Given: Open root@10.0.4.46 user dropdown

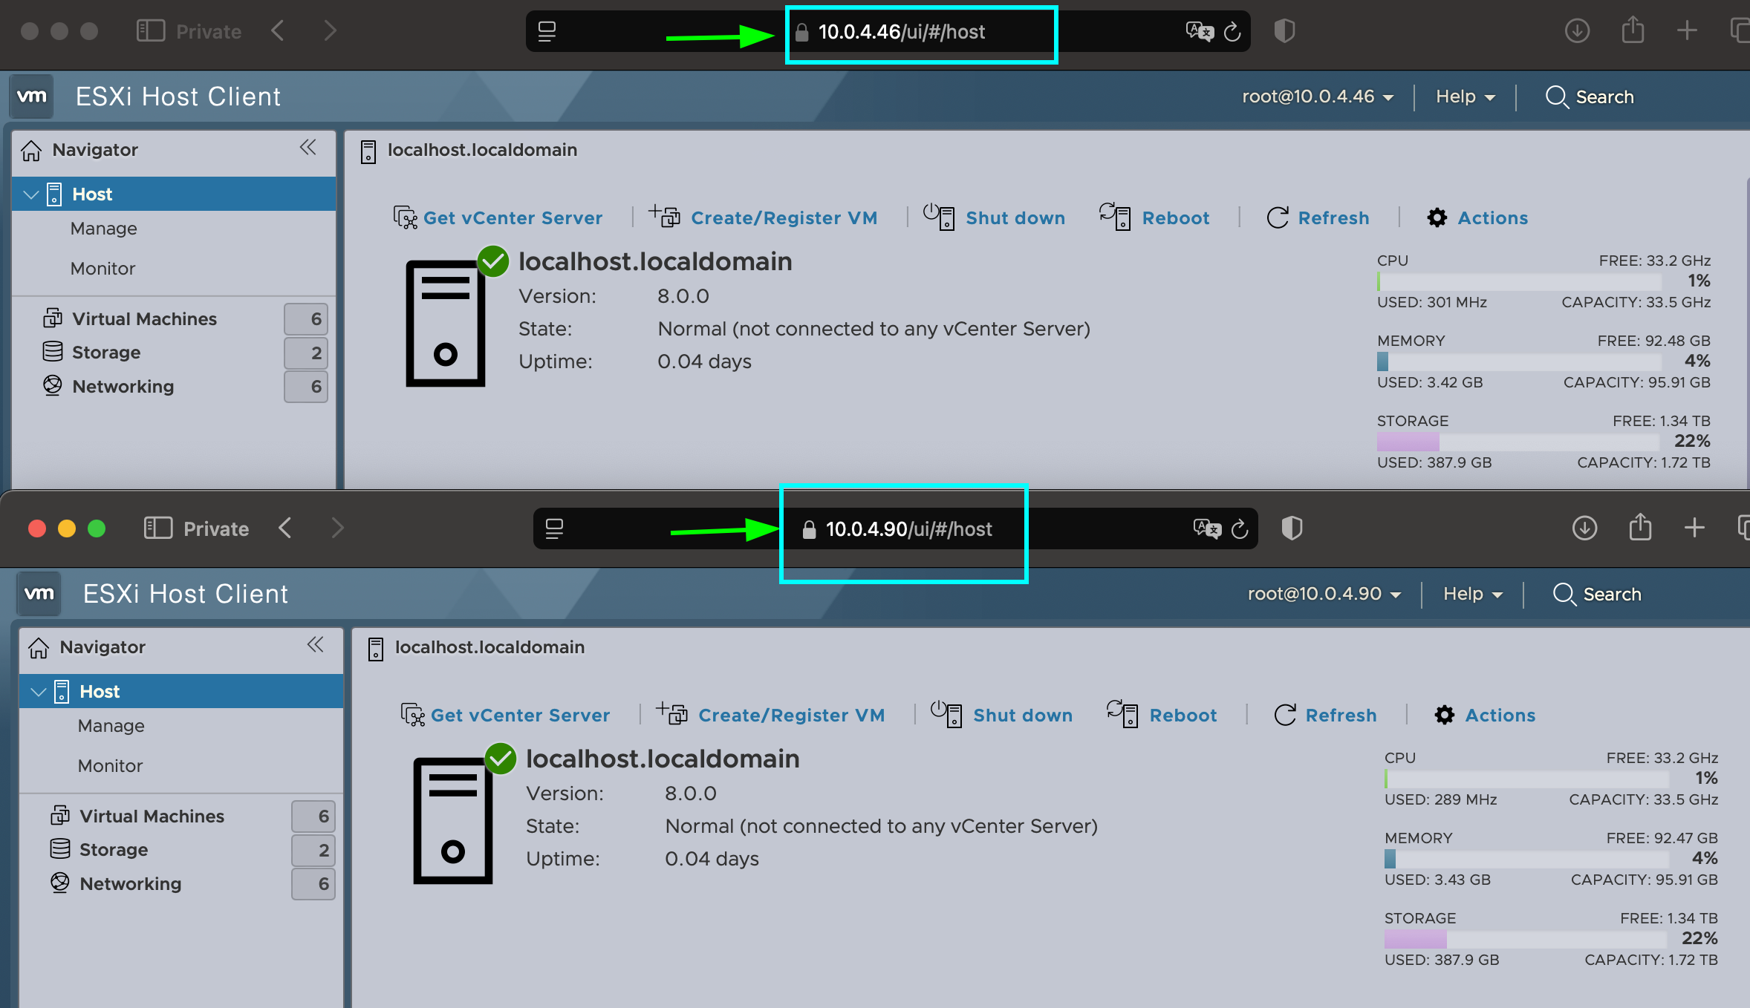Looking at the screenshot, I should click(1317, 96).
